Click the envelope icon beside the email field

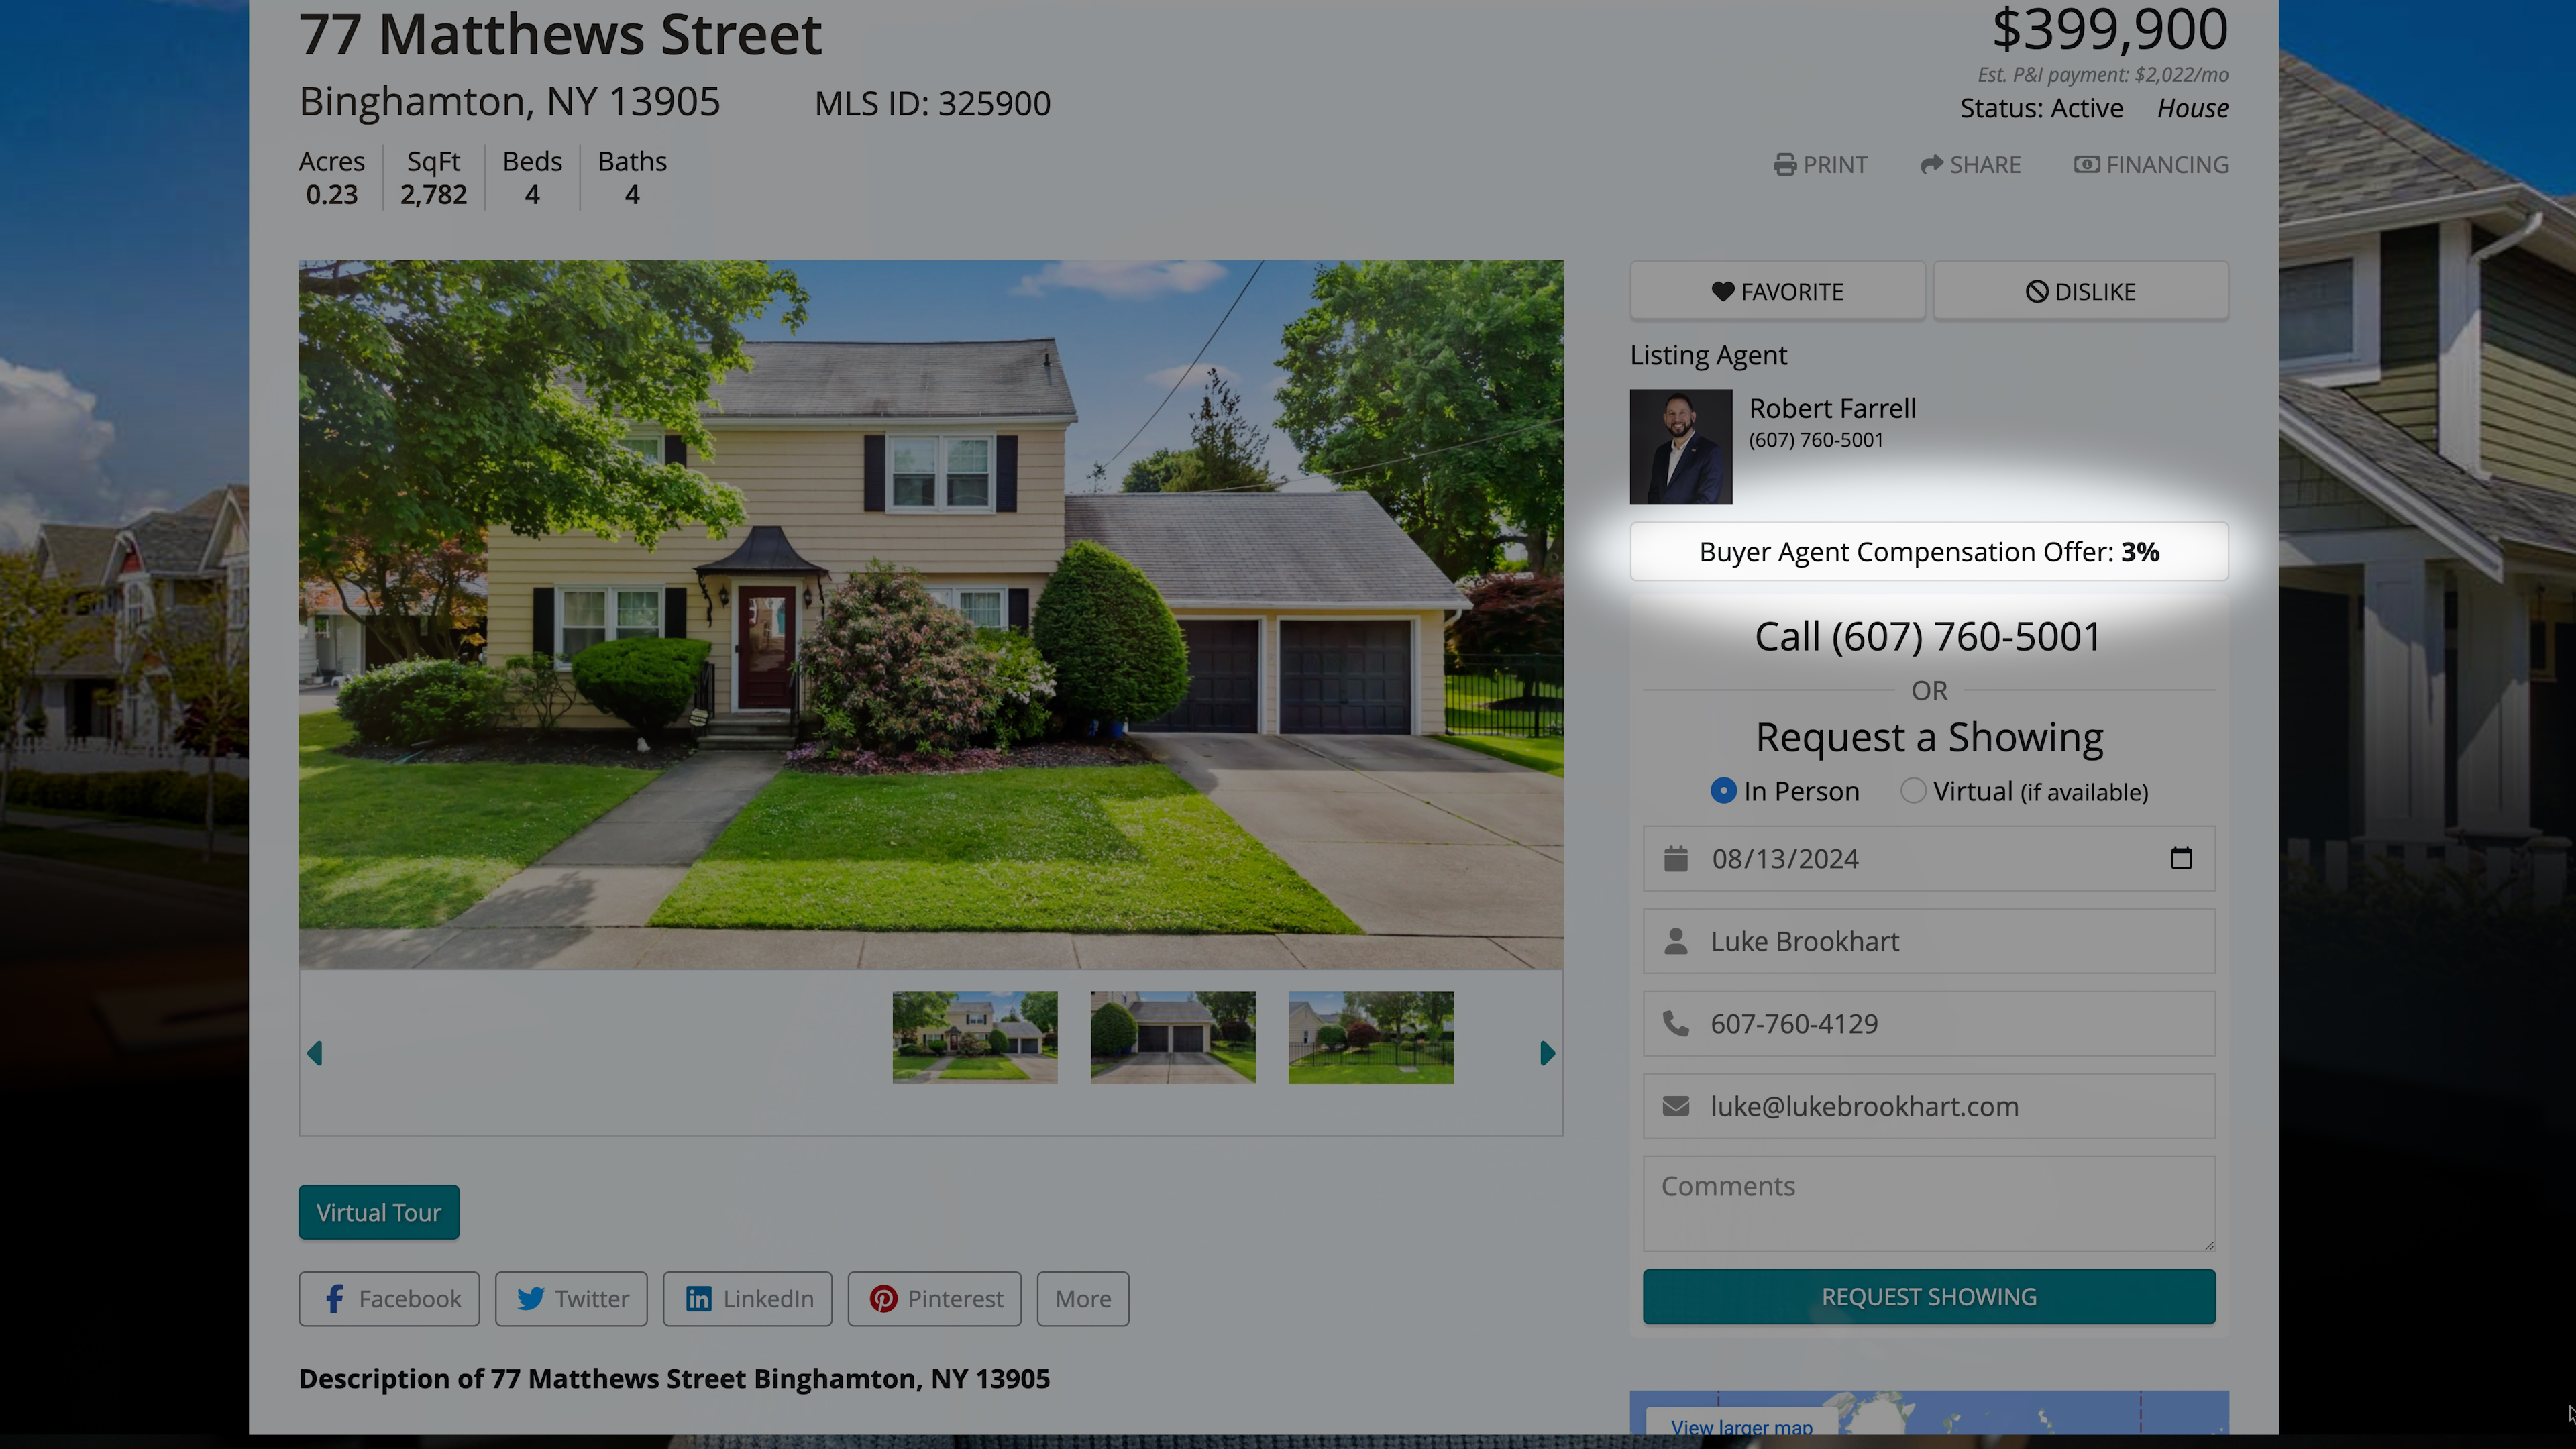tap(1676, 1105)
